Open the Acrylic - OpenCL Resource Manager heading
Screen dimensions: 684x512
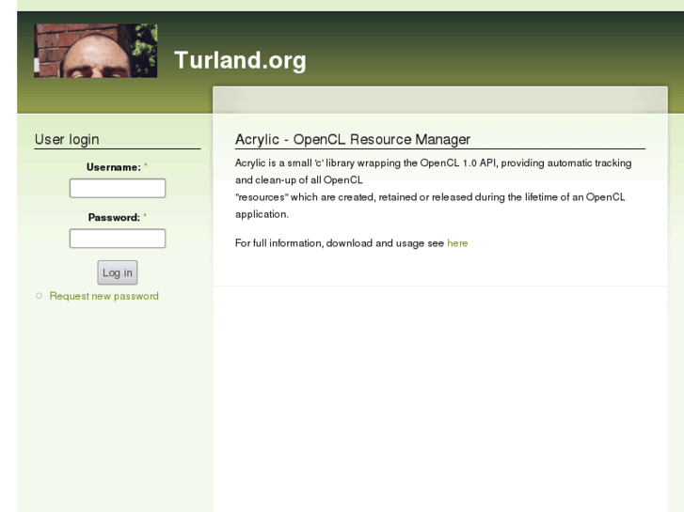point(353,139)
